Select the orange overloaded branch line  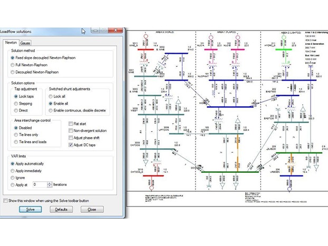pyautogui.click(x=238, y=150)
